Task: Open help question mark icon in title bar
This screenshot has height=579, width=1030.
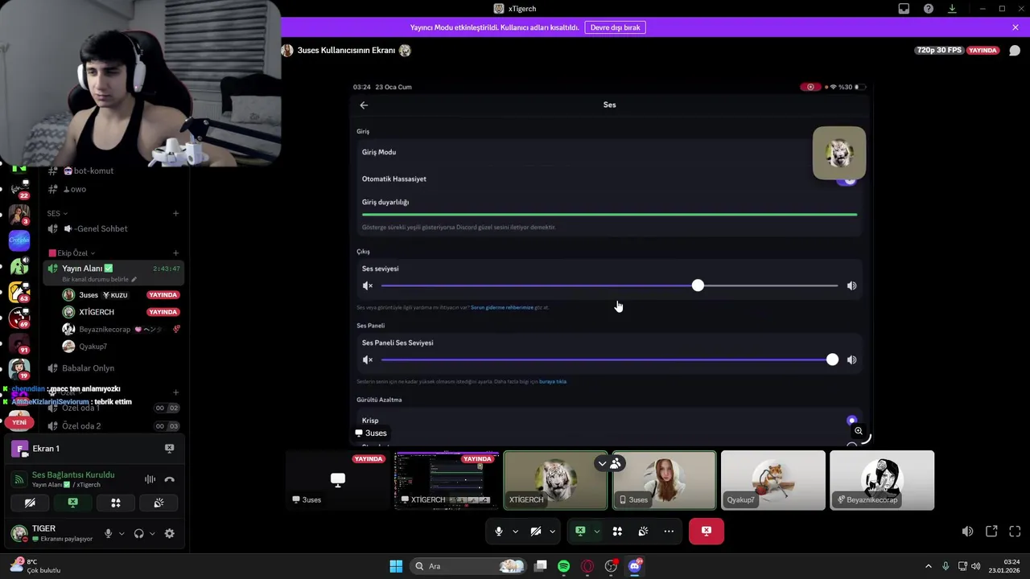Action: [929, 9]
